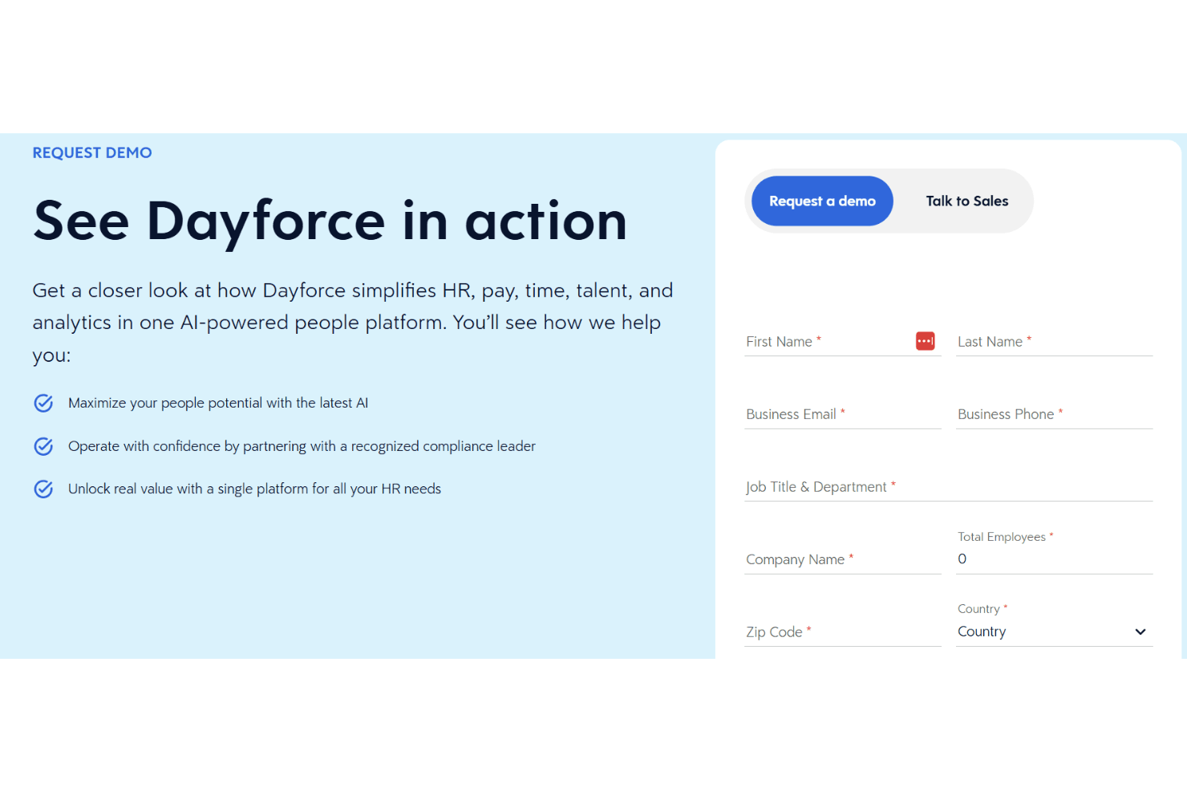Click checkmark icon beside Operate with confidence

click(43, 446)
